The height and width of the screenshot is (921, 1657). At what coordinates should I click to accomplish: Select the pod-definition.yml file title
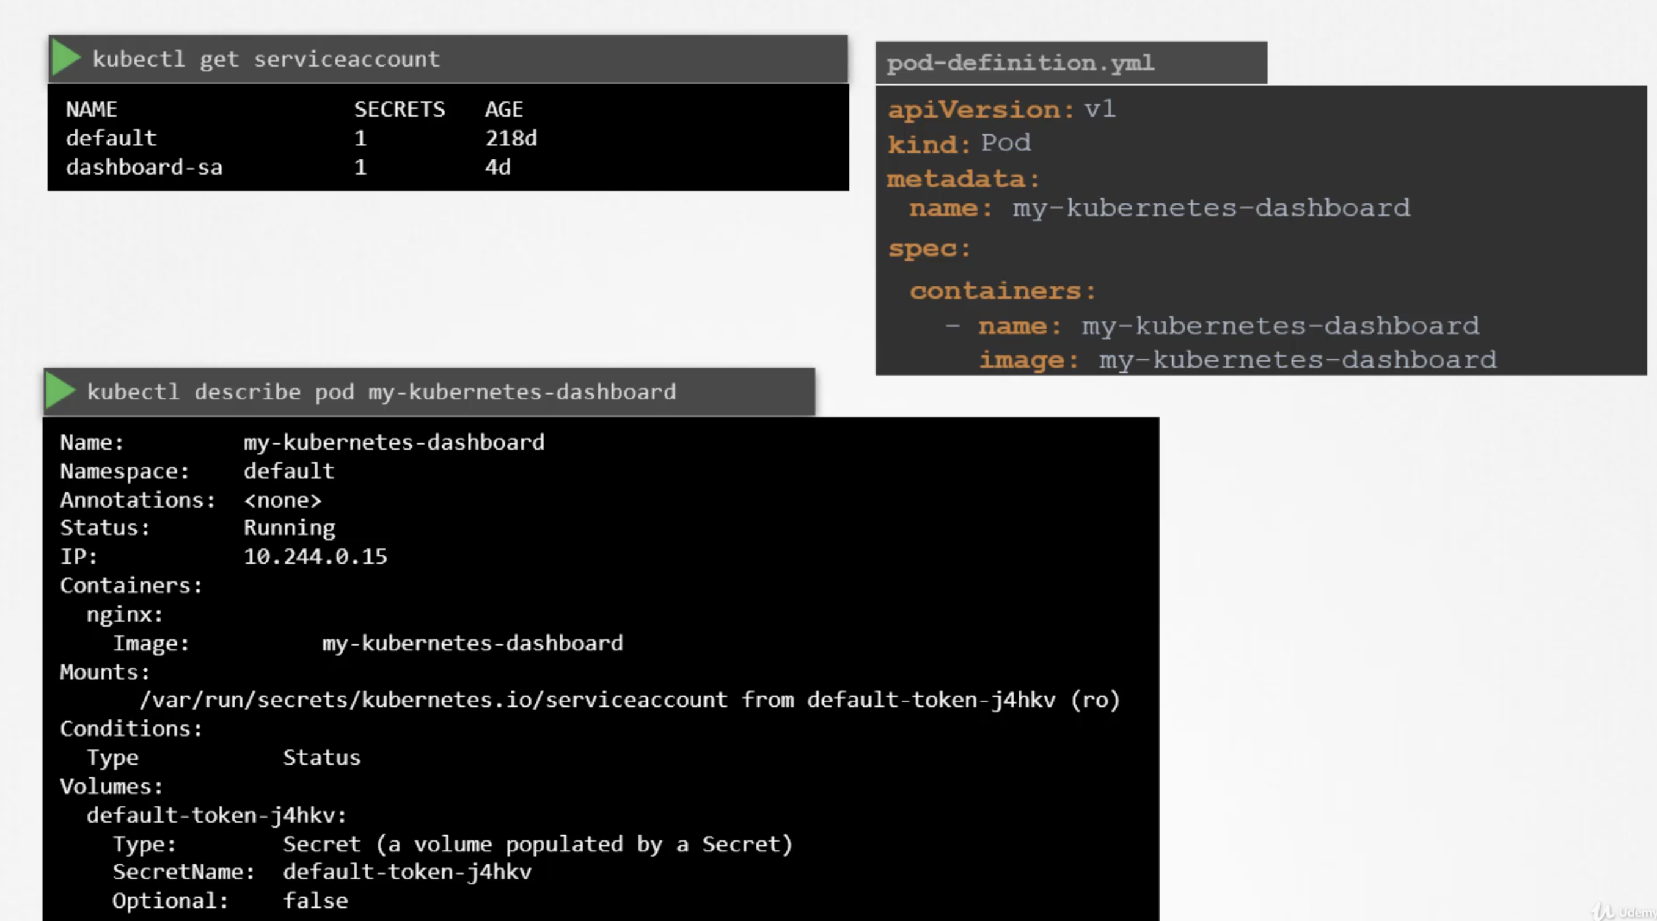click(x=1021, y=63)
